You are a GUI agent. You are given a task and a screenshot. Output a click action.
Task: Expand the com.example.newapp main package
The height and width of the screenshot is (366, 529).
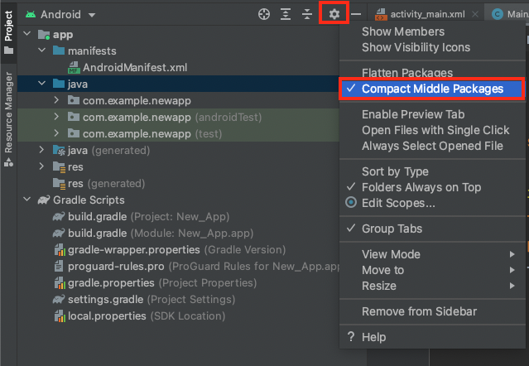pyautogui.click(x=56, y=100)
